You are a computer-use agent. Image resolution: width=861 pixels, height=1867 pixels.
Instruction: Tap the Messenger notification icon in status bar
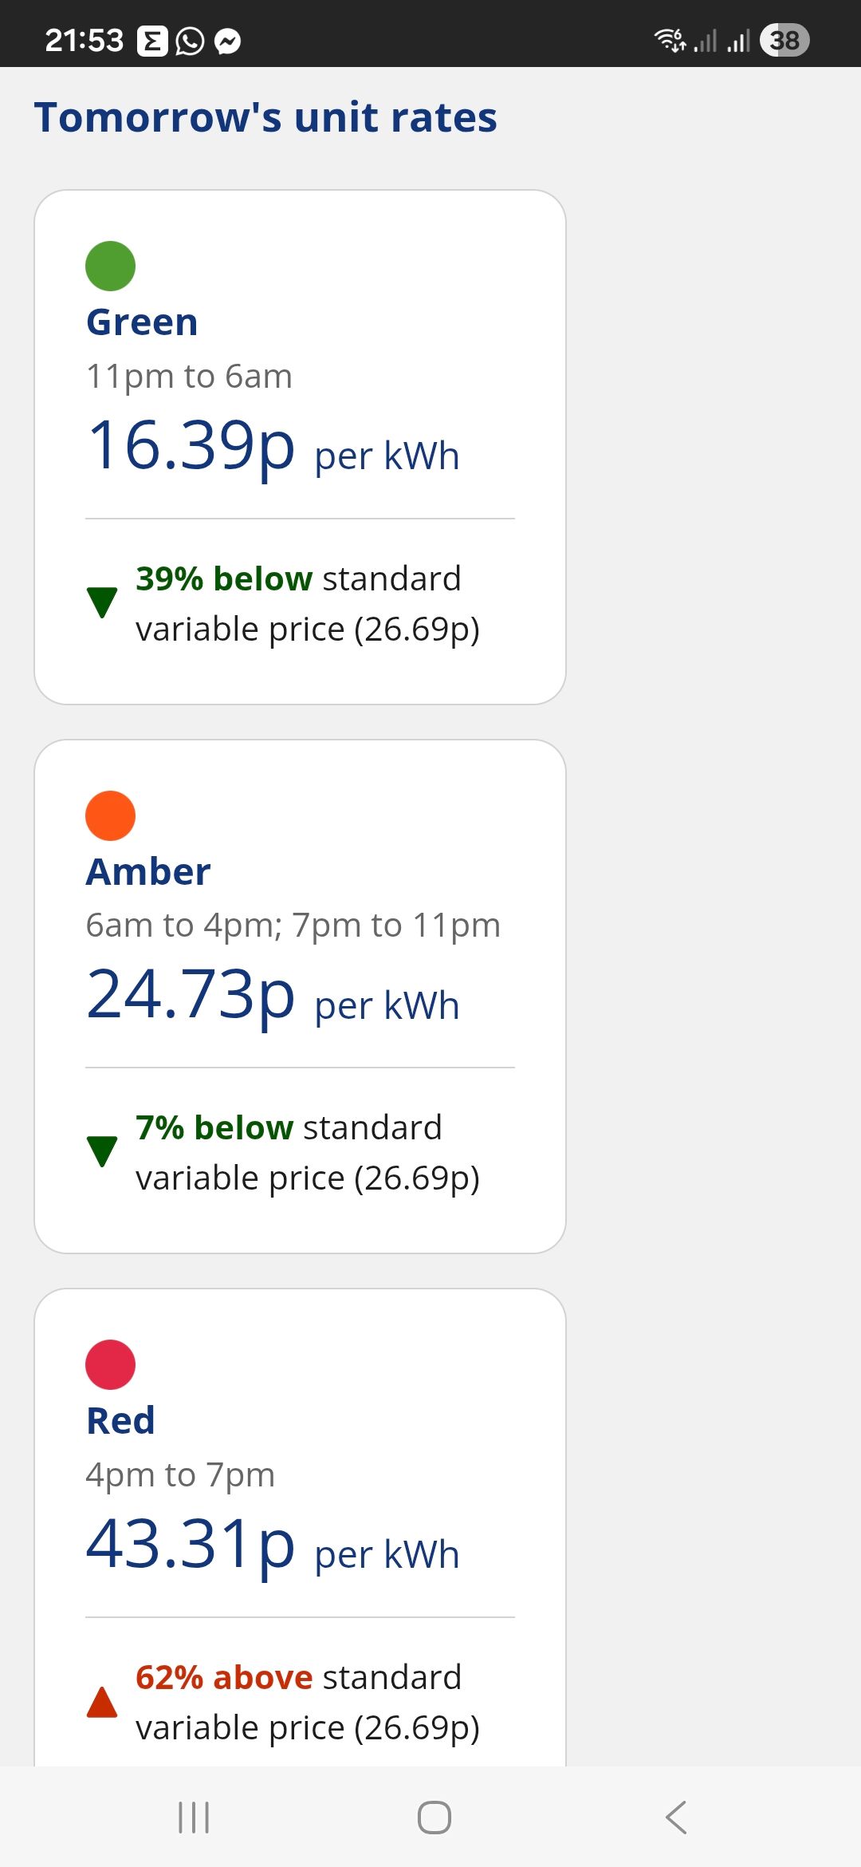pyautogui.click(x=228, y=41)
